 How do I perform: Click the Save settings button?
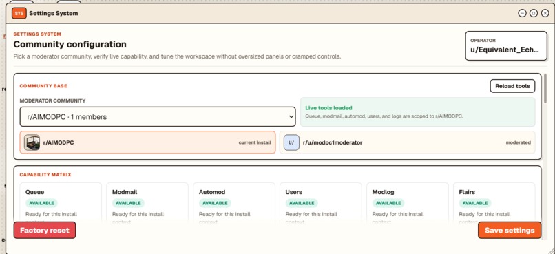510,231
